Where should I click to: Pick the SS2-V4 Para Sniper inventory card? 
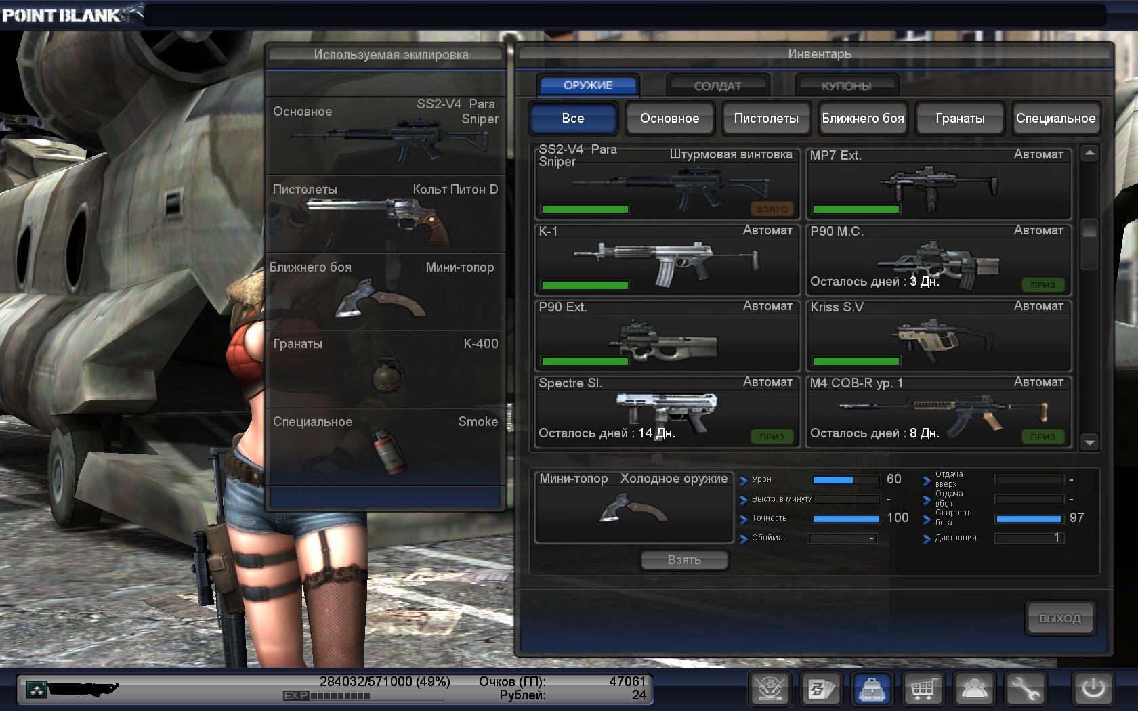[x=667, y=184]
